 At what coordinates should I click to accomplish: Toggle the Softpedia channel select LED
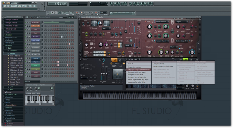(43, 62)
